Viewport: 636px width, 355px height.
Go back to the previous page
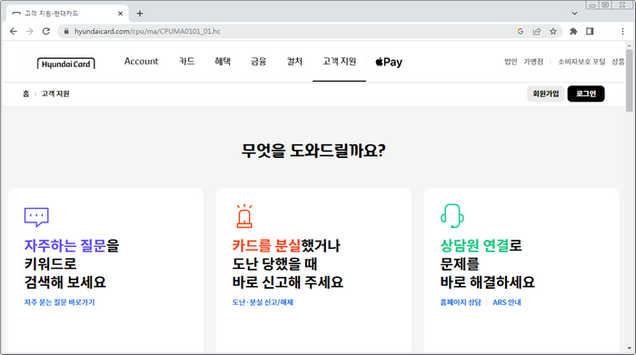pyautogui.click(x=14, y=31)
